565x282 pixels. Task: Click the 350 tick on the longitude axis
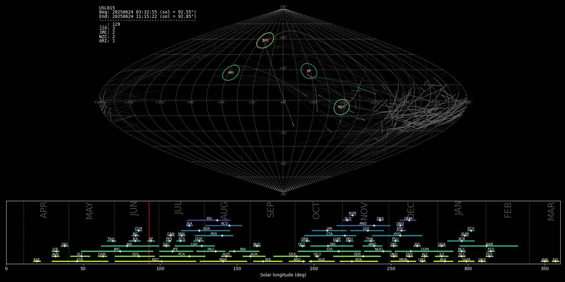tap(545, 269)
